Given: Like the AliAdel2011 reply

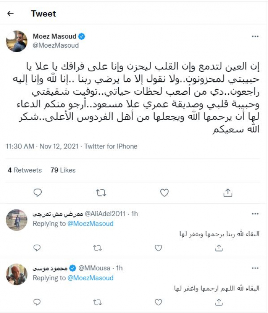Looking at the screenshot, I should pos(158,248).
